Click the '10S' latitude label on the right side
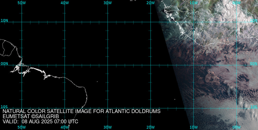 (254, 107)
